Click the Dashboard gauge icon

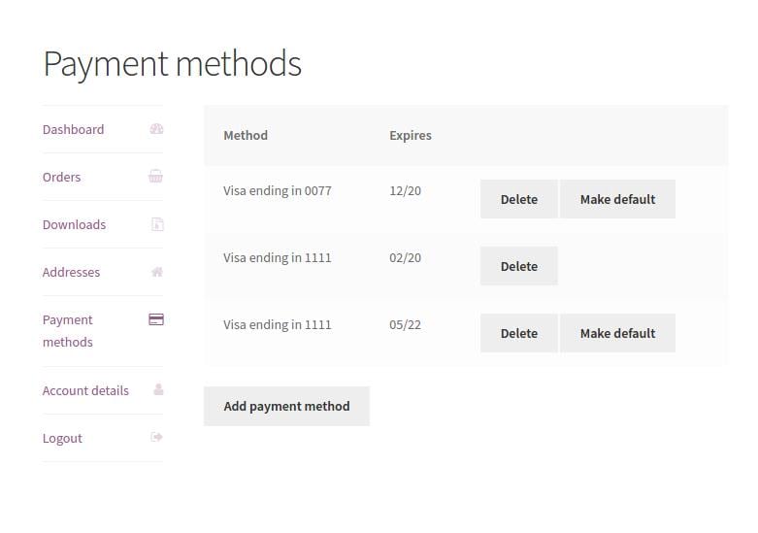pos(156,129)
